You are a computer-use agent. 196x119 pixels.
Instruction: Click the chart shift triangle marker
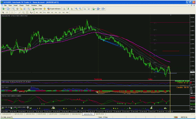(171, 15)
